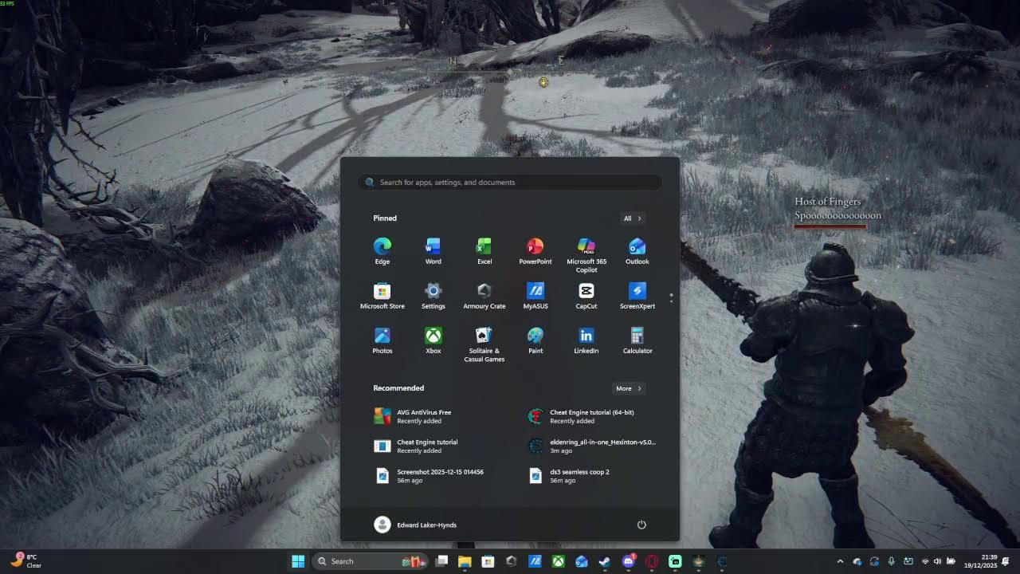Open Steam from taskbar

(605, 561)
